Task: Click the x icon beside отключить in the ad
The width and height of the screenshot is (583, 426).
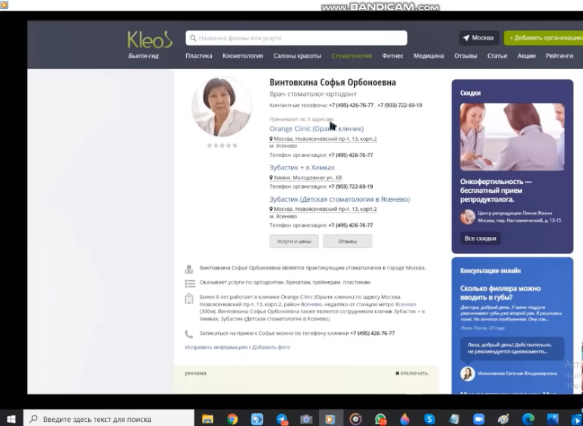Action: click(397, 373)
